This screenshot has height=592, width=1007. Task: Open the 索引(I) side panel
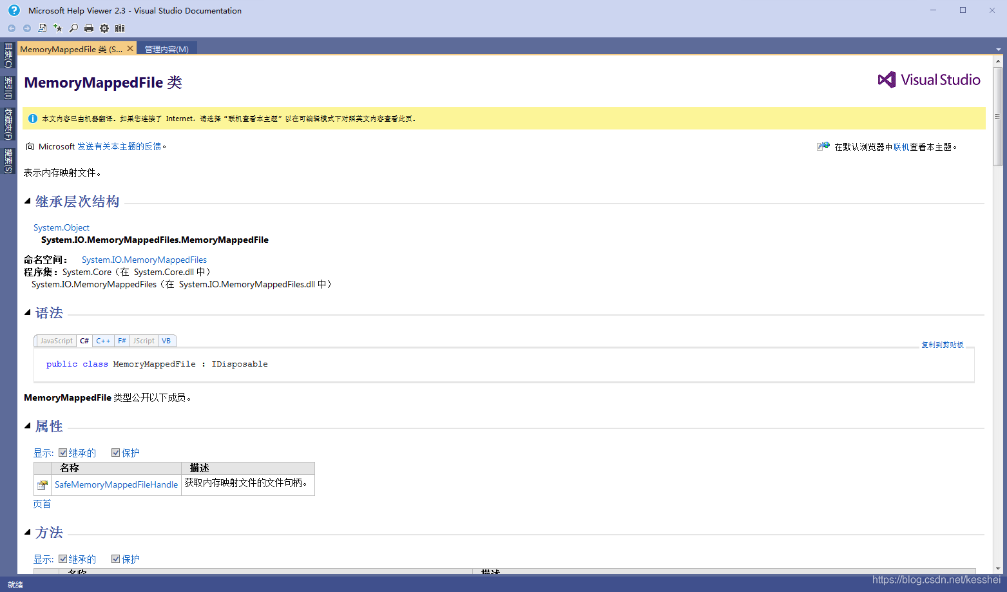[x=8, y=88]
